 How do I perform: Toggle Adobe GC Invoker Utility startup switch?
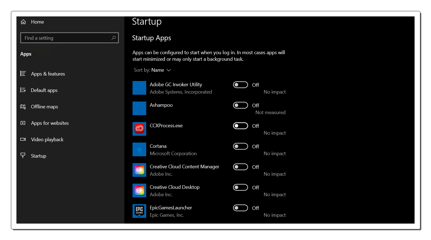tap(240, 85)
